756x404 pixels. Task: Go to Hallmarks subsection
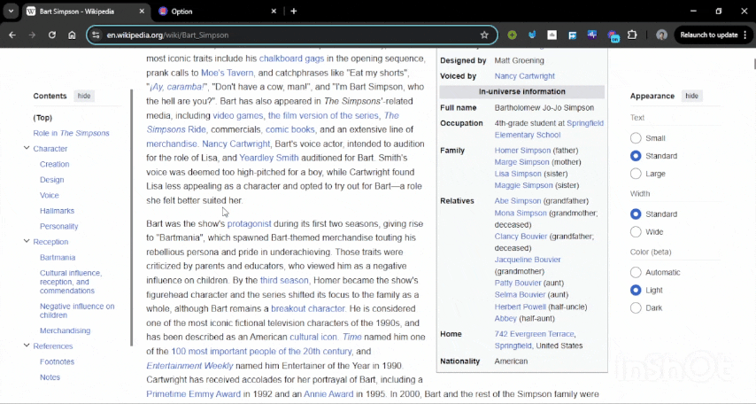click(x=57, y=211)
